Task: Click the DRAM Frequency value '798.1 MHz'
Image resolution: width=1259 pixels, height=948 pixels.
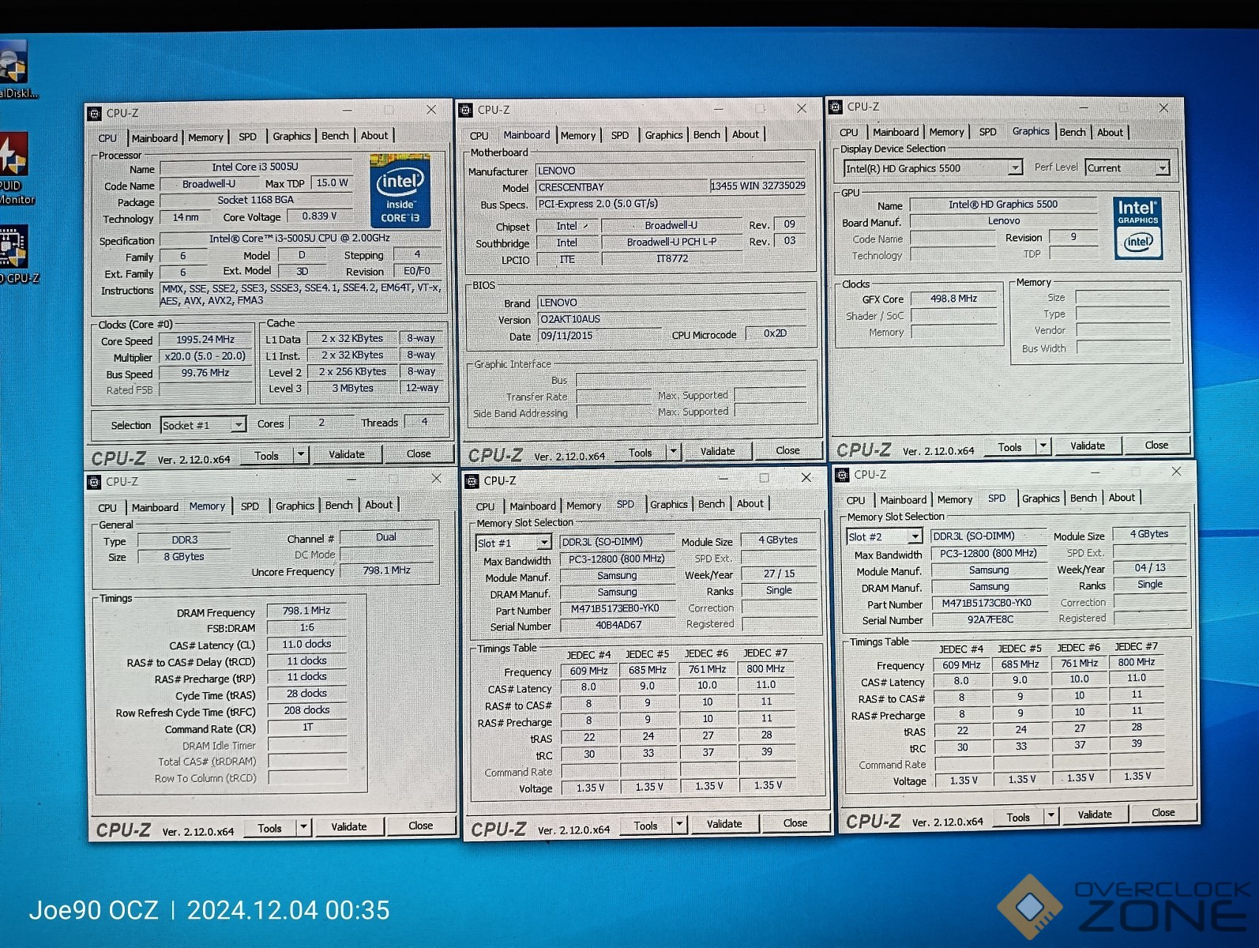Action: click(306, 611)
